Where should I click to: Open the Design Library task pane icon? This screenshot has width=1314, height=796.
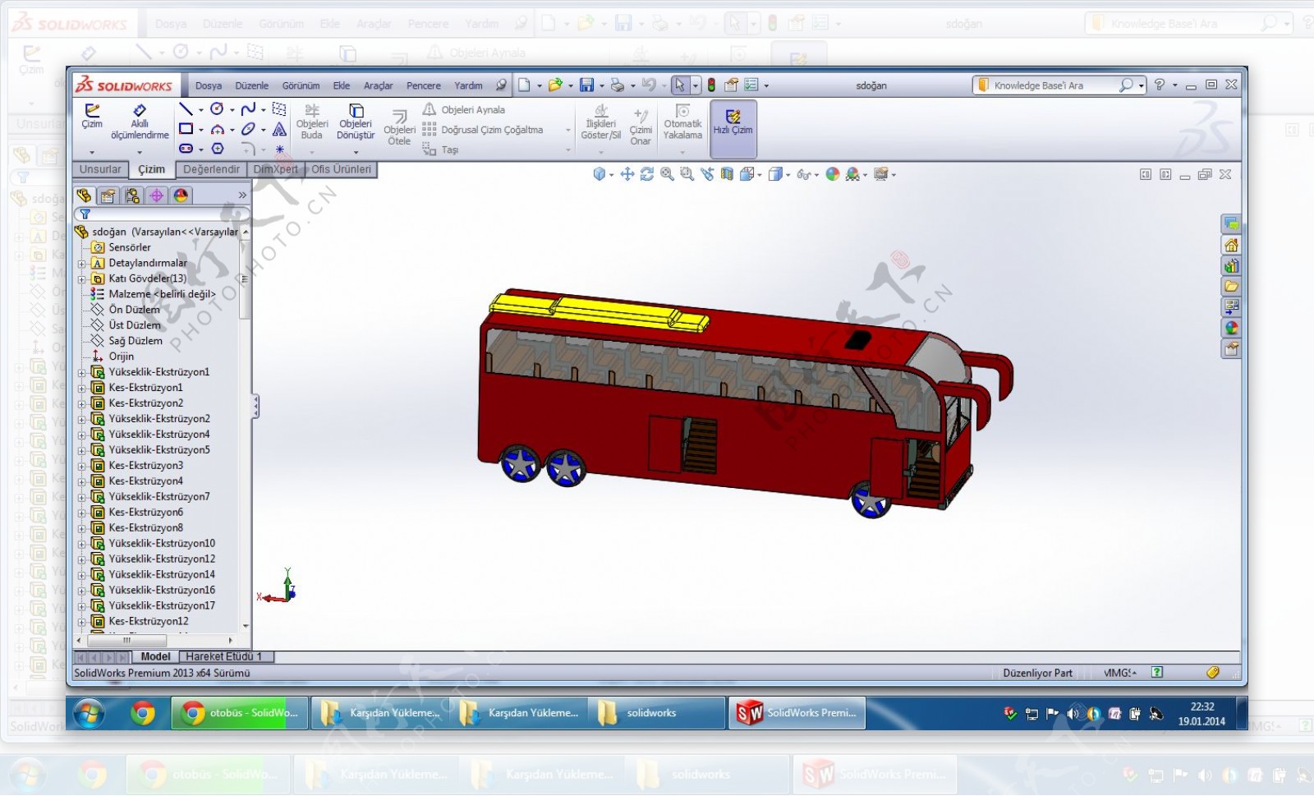pyautogui.click(x=1231, y=265)
